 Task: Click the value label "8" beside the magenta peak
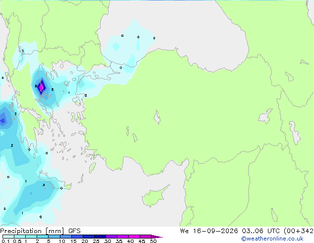(x=36, y=86)
